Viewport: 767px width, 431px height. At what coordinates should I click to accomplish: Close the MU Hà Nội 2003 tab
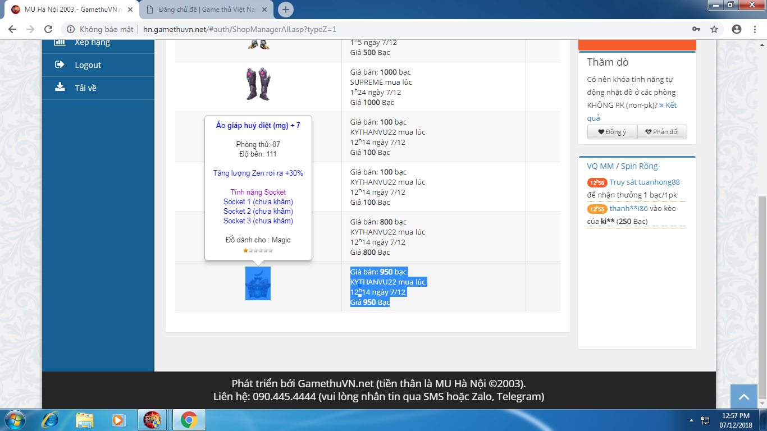[130, 10]
